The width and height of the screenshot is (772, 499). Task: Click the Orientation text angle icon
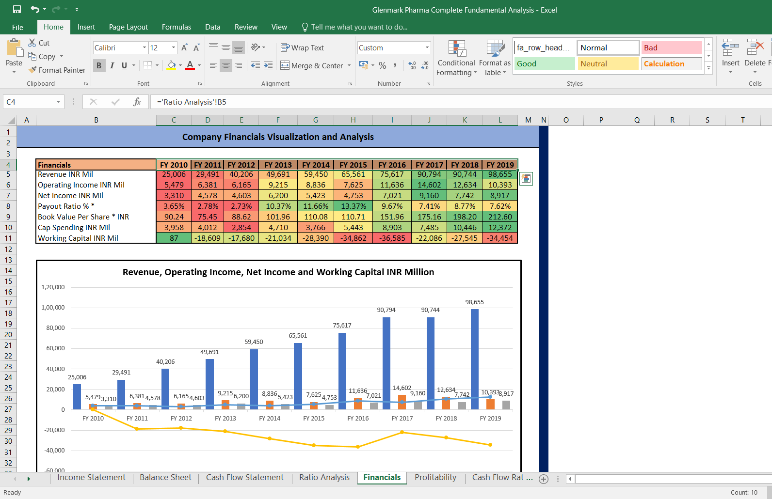click(x=256, y=47)
